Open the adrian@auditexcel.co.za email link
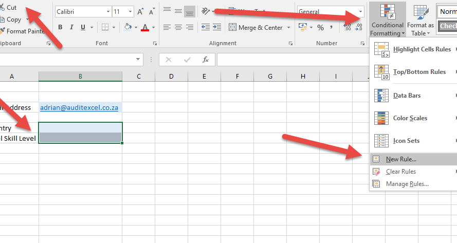 point(79,108)
